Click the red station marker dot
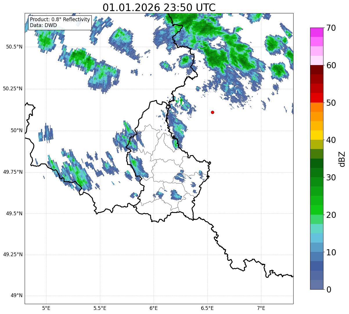 click(213, 112)
